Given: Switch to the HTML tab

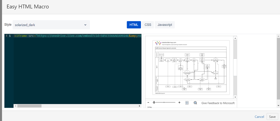Looking at the screenshot, I should [x=134, y=25].
